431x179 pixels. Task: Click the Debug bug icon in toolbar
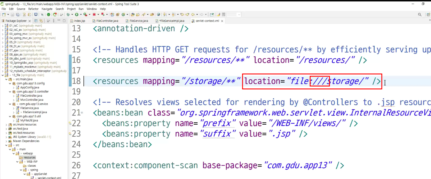(68, 14)
